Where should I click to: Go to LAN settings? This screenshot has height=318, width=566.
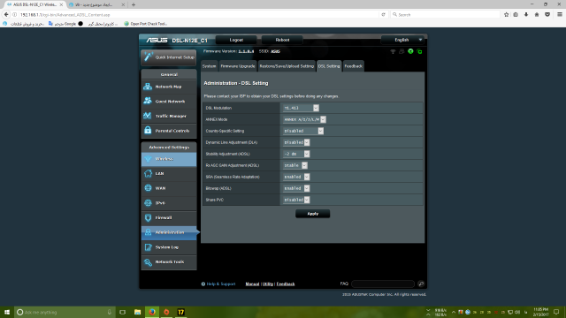point(169,174)
